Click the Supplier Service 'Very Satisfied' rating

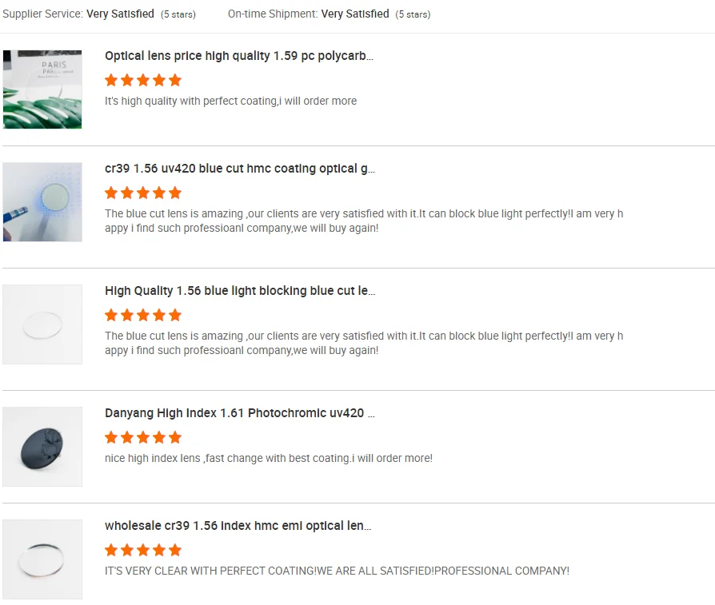pos(121,14)
